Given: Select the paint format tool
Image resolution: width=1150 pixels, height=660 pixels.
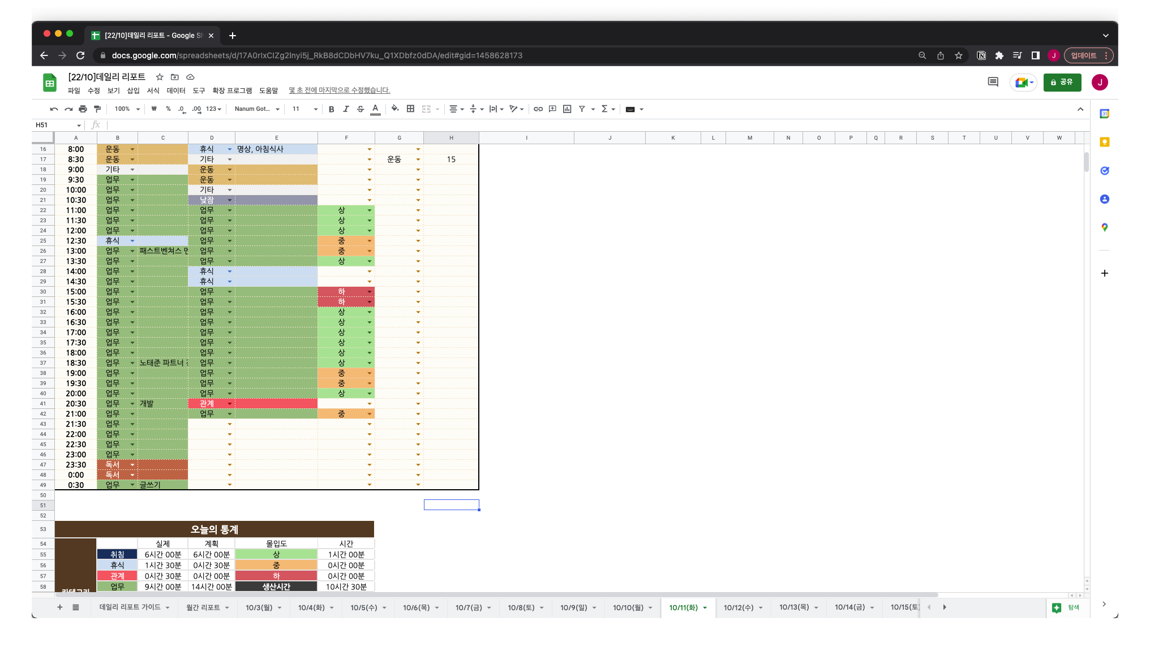Looking at the screenshot, I should click(x=97, y=109).
